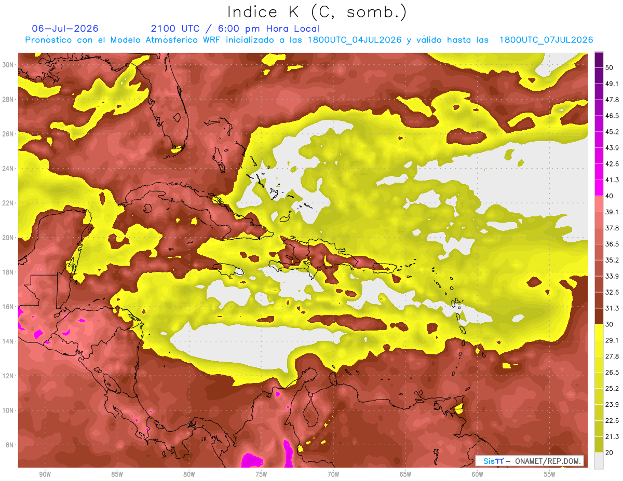Click the 70W longitude label

pos(333,474)
